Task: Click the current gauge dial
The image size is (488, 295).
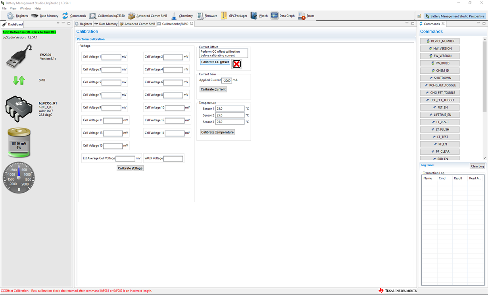Action: (x=19, y=177)
